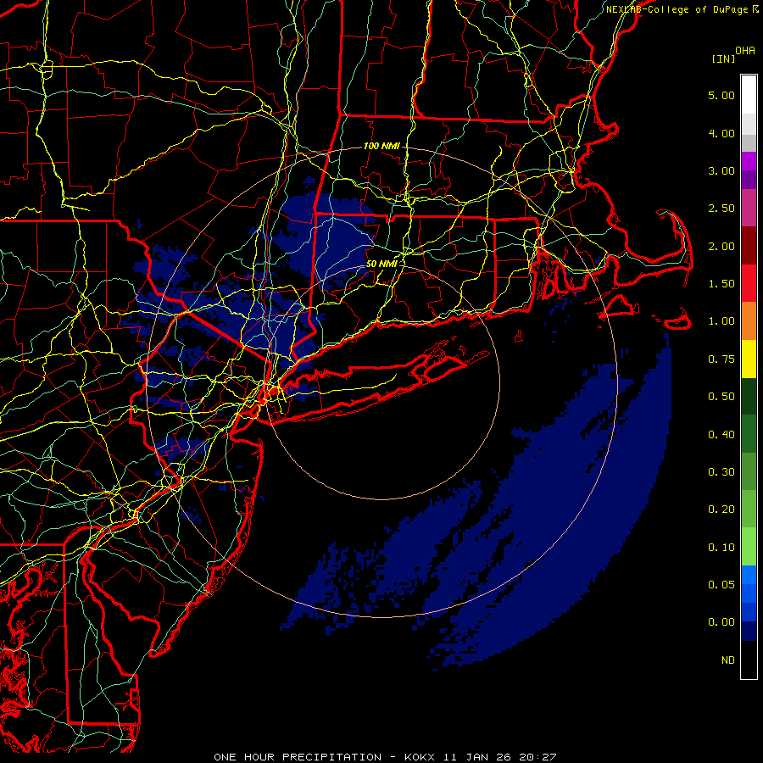Screen dimensions: 763x763
Task: Click the 0.05 legend value
Action: pos(721,585)
